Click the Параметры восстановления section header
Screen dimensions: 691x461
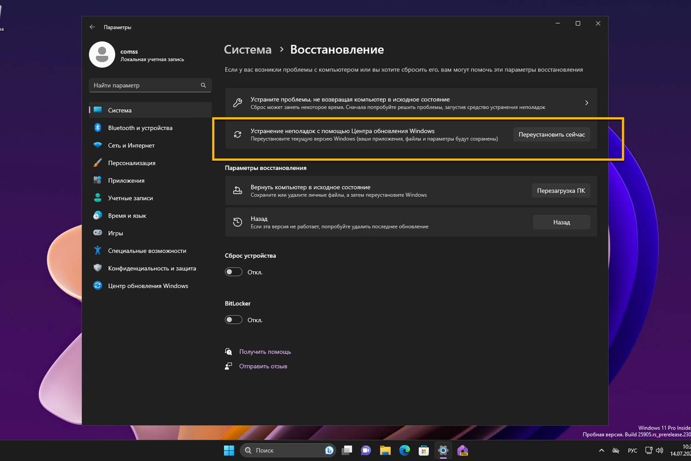click(x=266, y=168)
